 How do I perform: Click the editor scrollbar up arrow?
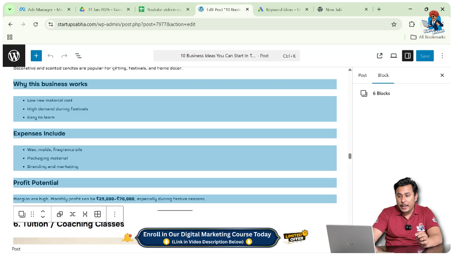(350, 70)
